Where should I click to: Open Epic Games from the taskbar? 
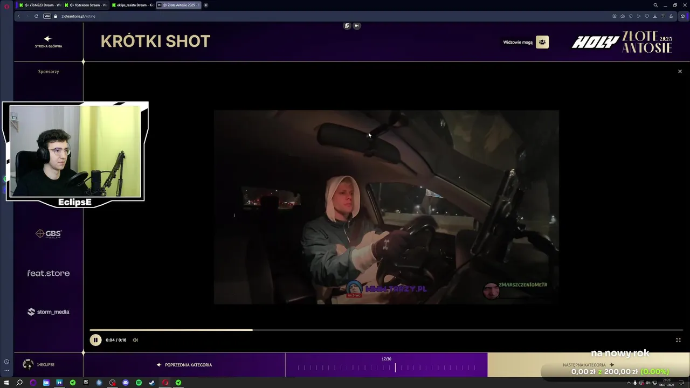pos(86,383)
